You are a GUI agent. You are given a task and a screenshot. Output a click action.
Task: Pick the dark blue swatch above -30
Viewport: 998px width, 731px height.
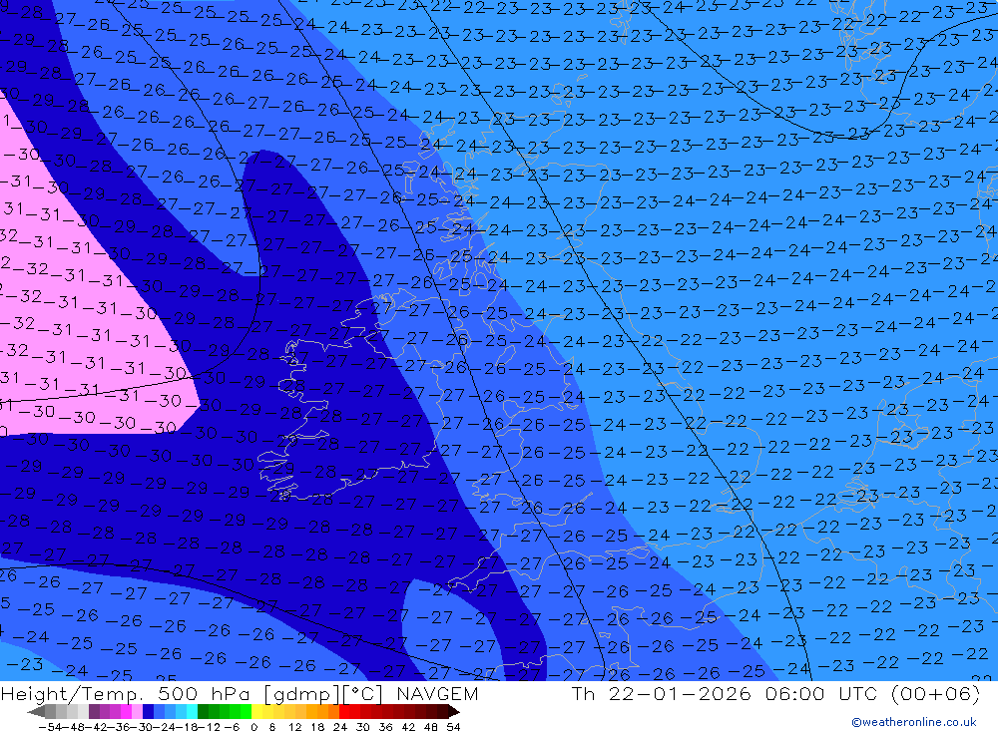[148, 711]
